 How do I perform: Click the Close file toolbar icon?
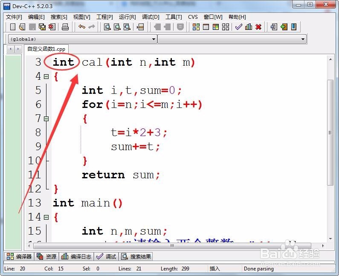point(52,27)
